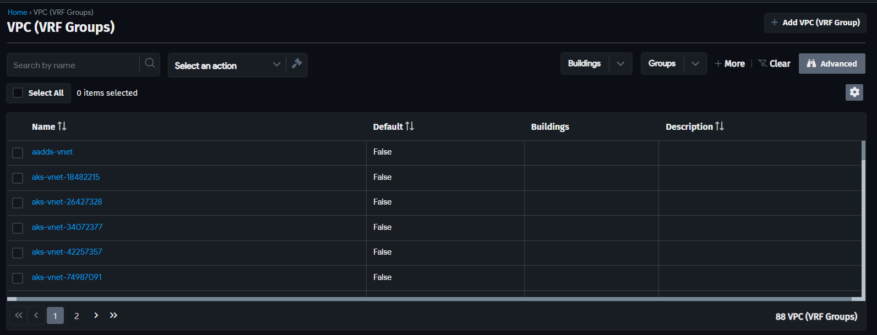The height and width of the screenshot is (335, 877).
Task: Go to next page arrow
Action: coord(96,315)
